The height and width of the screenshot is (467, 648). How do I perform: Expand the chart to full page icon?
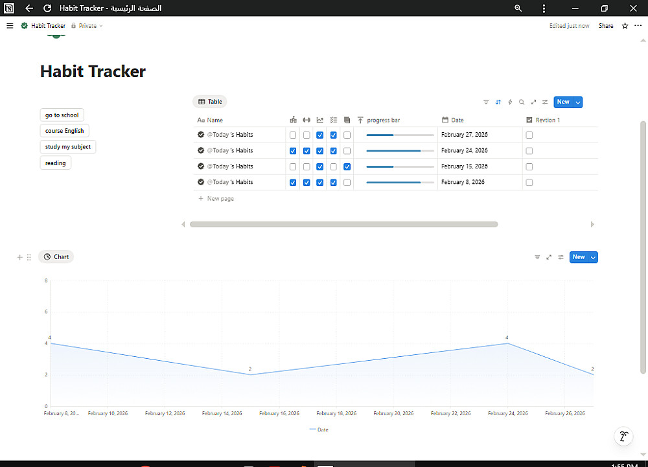[549, 257]
